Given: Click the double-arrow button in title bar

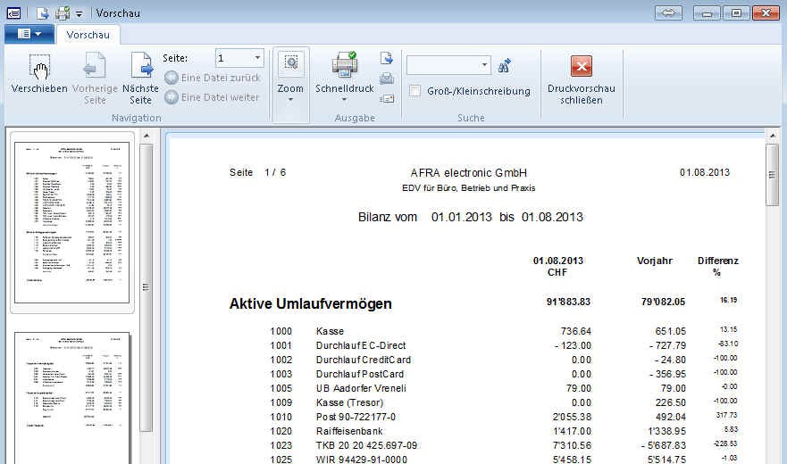Looking at the screenshot, I should (x=668, y=13).
